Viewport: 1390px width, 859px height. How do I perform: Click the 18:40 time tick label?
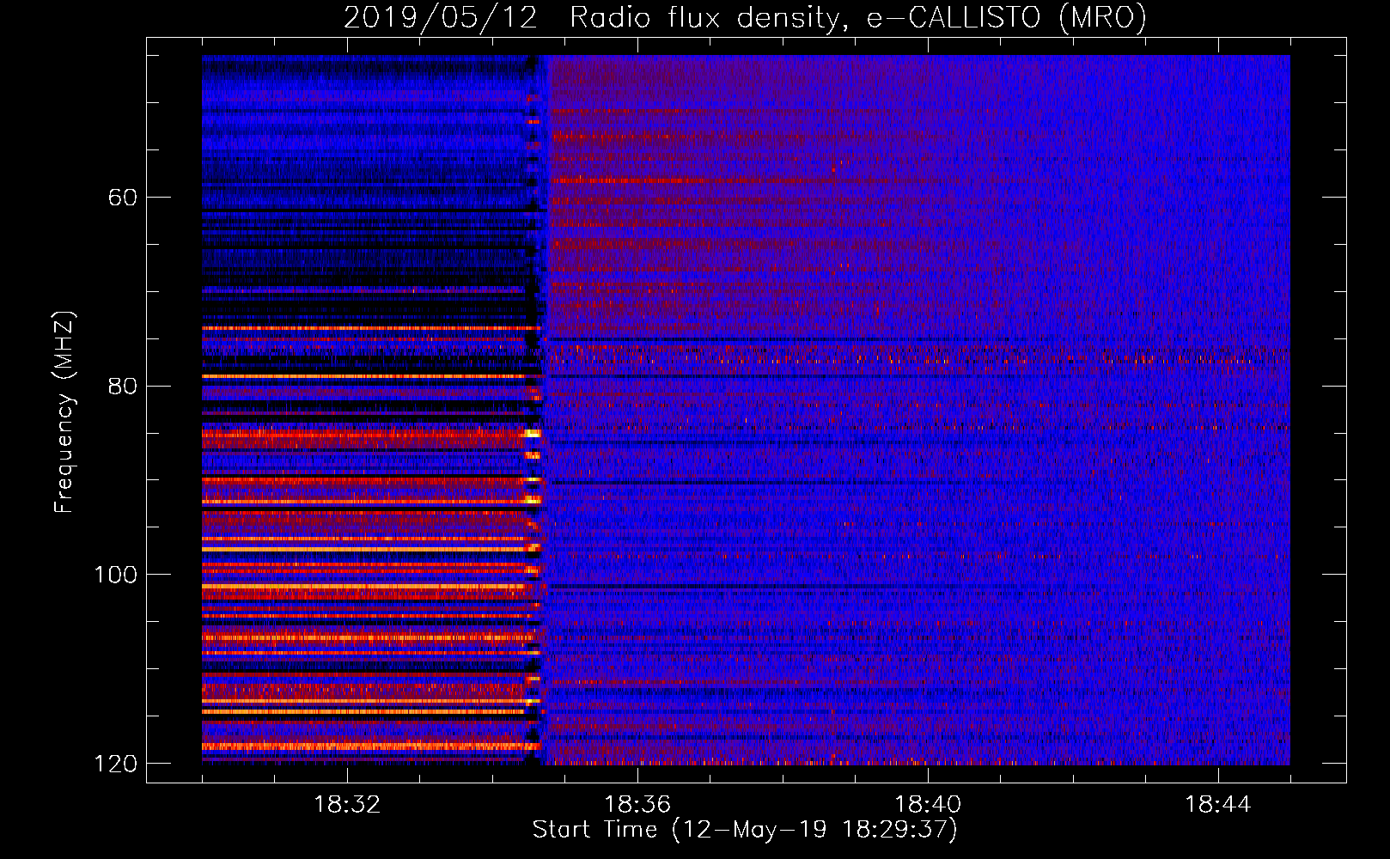[928, 805]
